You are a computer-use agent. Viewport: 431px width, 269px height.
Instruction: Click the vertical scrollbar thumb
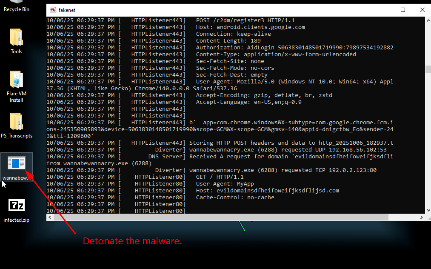tap(428, 69)
